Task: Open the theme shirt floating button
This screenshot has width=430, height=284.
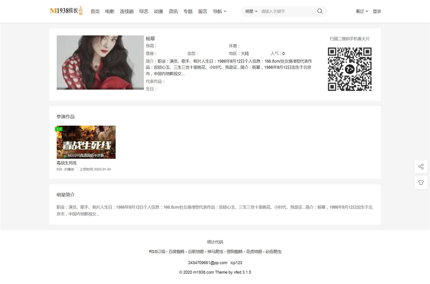Action: (x=421, y=182)
